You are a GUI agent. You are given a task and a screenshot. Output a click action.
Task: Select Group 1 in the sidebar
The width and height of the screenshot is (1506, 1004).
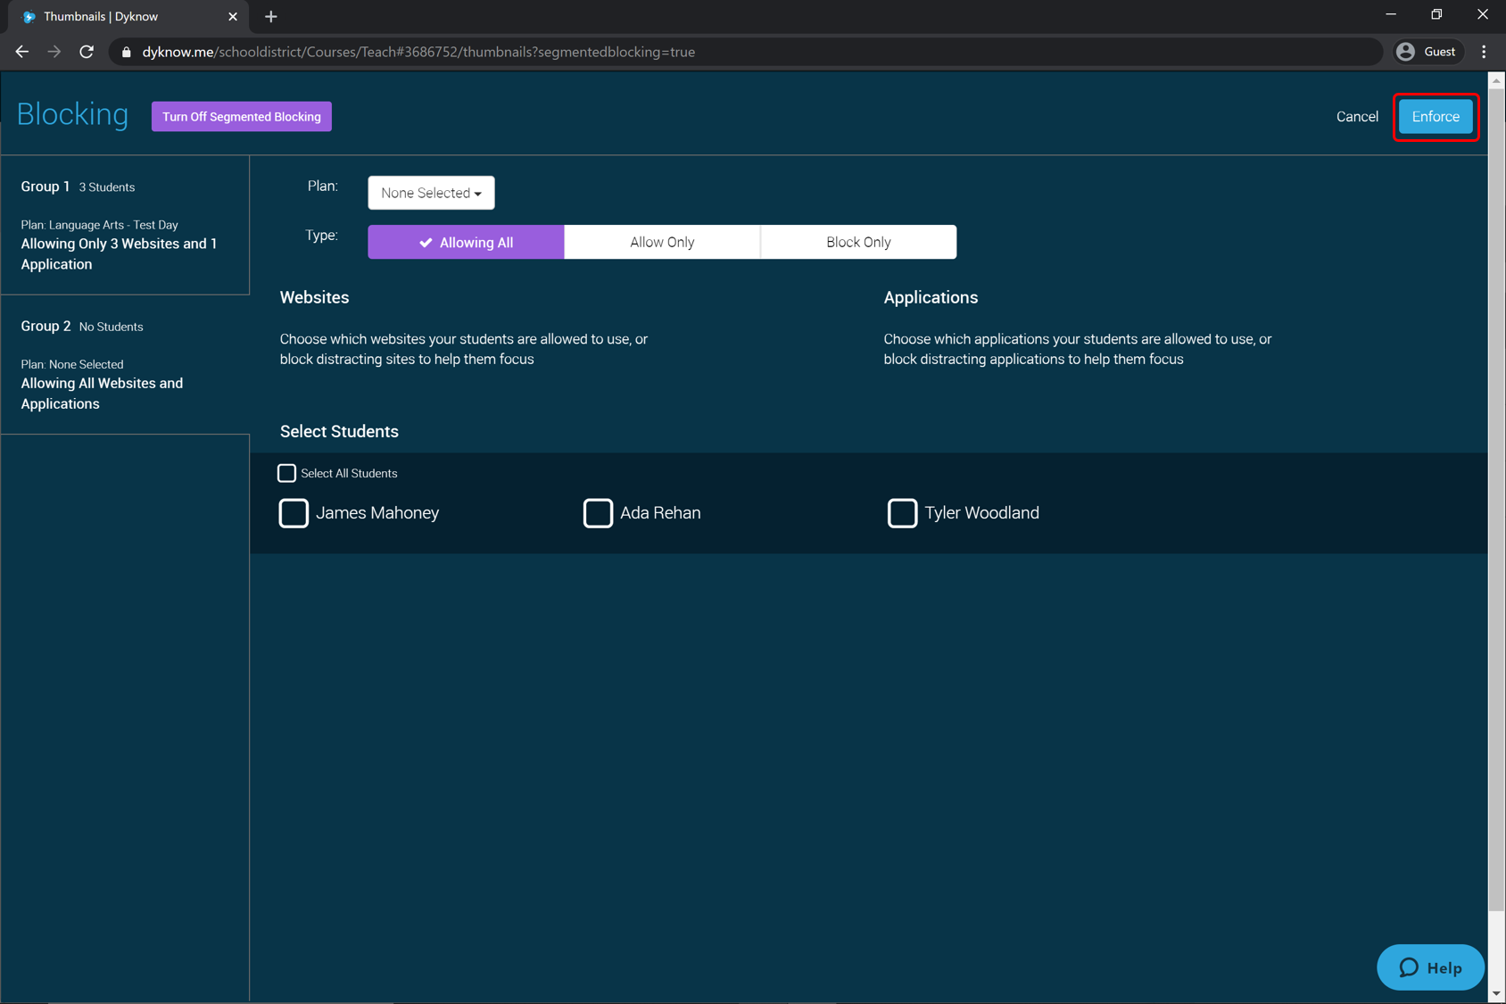[x=125, y=225]
